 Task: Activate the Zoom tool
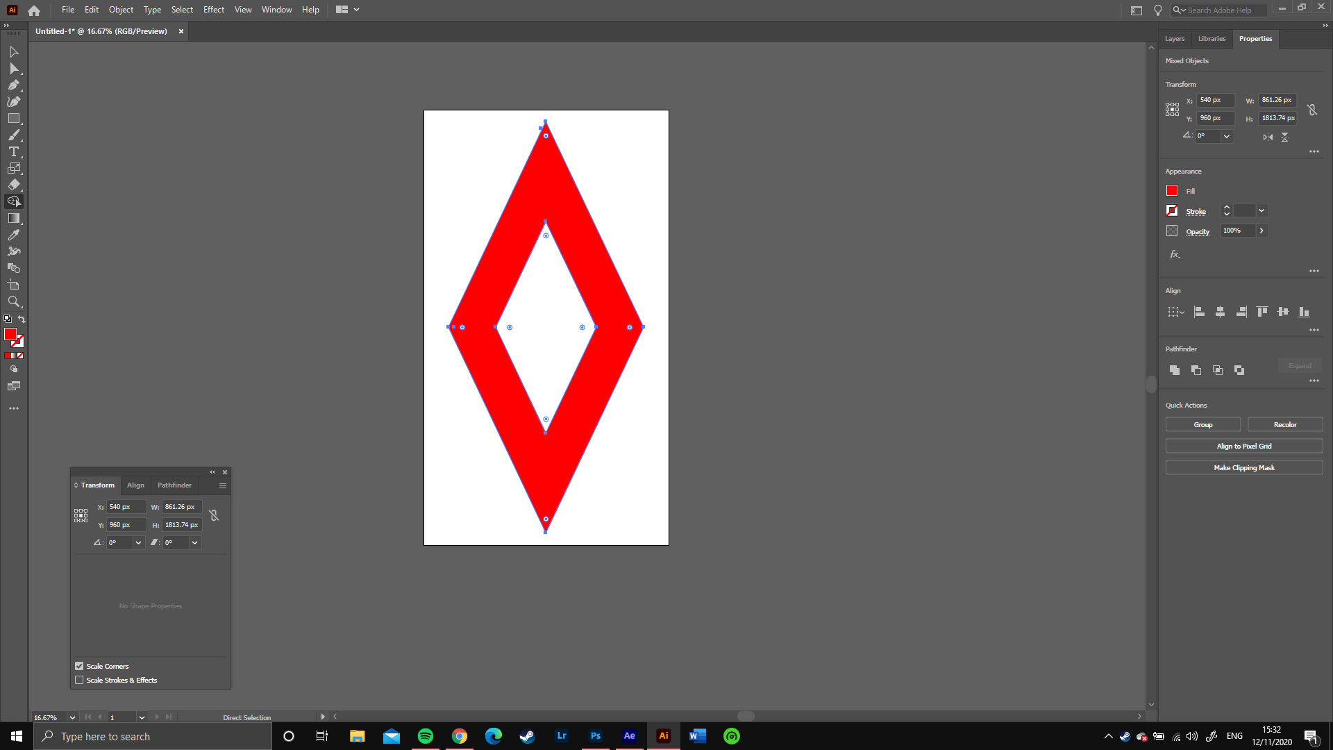point(14,301)
